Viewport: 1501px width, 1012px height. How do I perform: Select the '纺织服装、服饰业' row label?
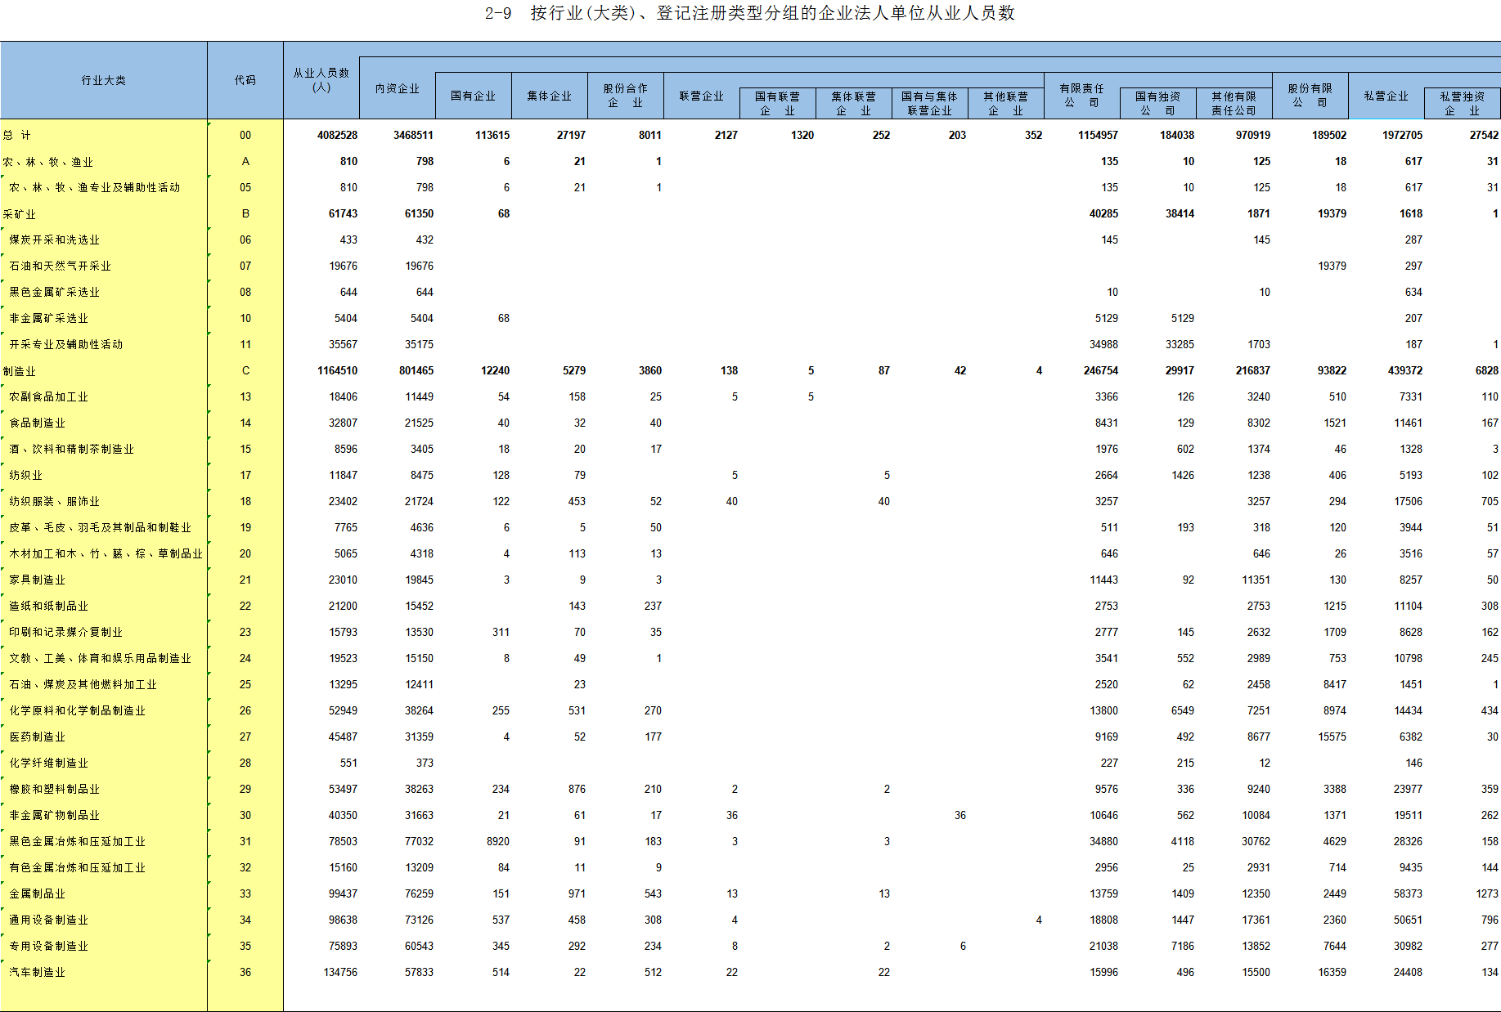tap(54, 501)
